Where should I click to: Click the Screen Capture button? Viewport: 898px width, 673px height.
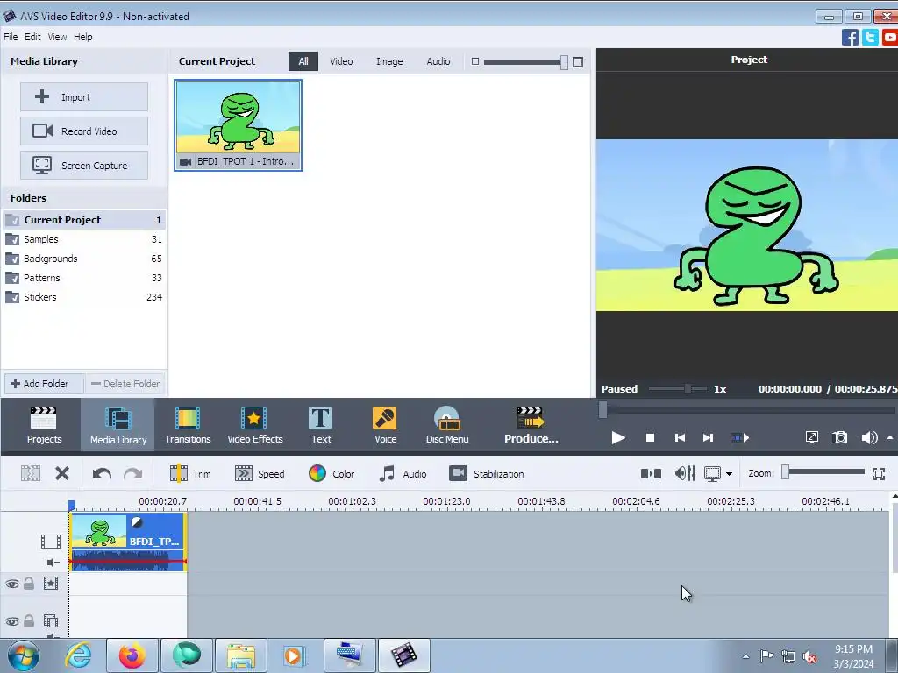click(x=84, y=166)
